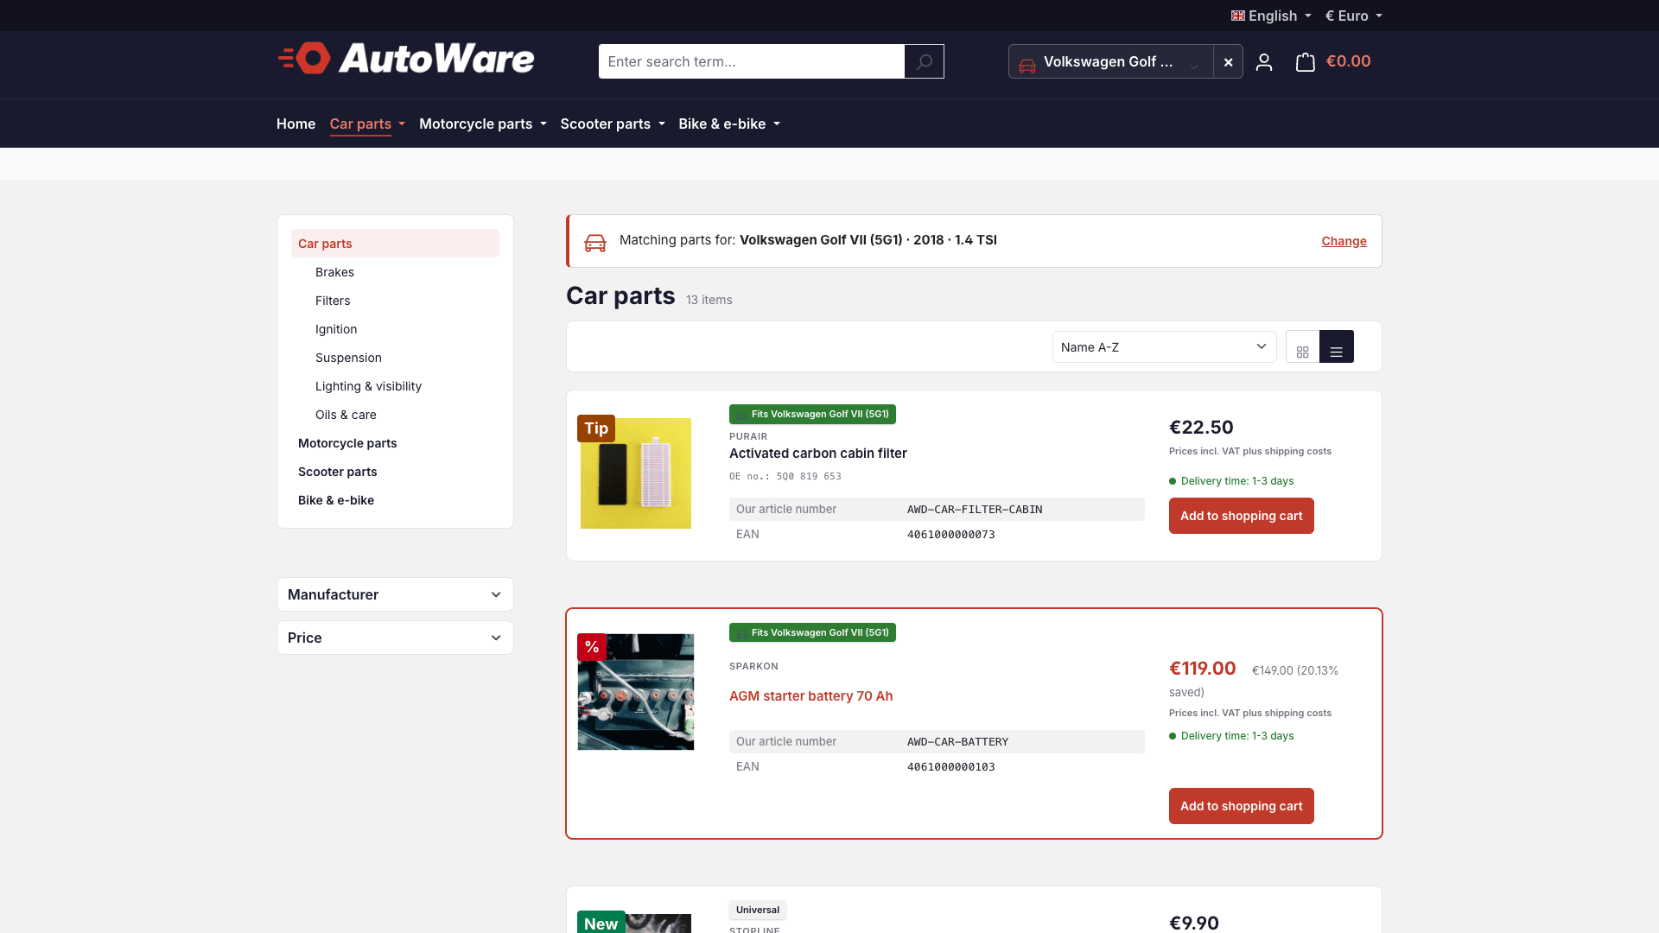This screenshot has height=933, width=1659.
Task: Click Change vehicle link
Action: click(1344, 241)
